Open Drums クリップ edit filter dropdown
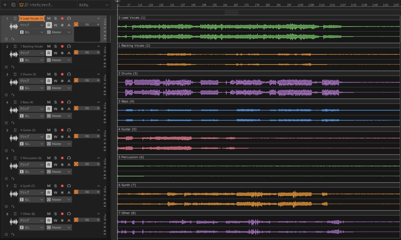 point(32,81)
